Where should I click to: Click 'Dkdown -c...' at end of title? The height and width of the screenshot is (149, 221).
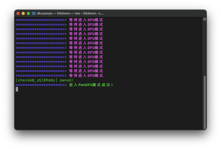tap(93, 13)
